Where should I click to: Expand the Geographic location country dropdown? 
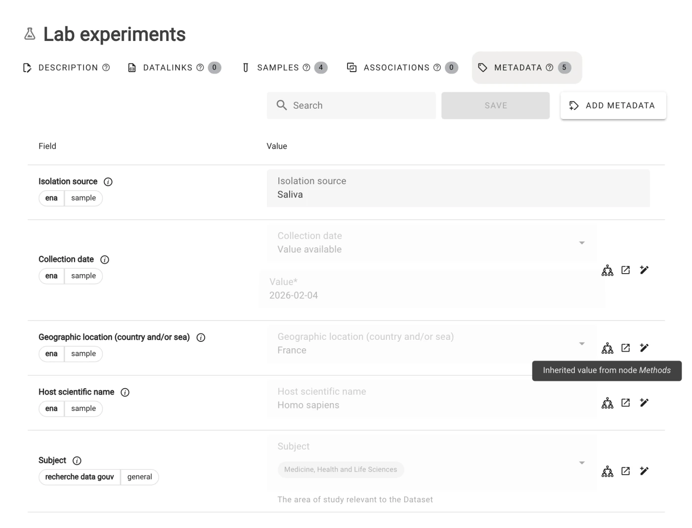click(x=582, y=344)
